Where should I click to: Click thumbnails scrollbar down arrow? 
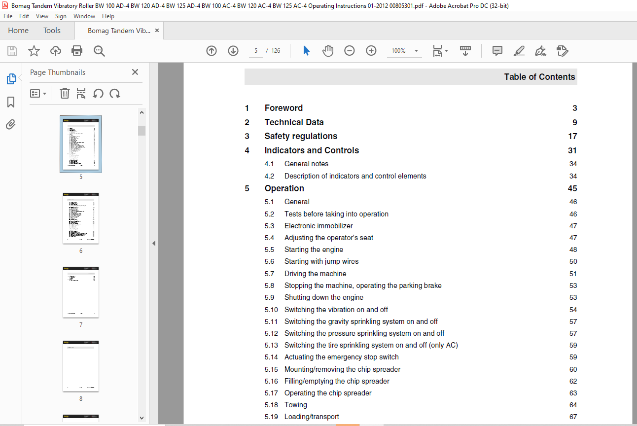pyautogui.click(x=142, y=418)
